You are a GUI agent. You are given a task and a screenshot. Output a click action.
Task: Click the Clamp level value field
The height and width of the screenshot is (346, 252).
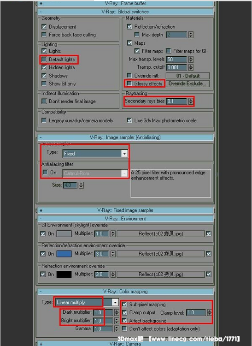click(x=196, y=312)
